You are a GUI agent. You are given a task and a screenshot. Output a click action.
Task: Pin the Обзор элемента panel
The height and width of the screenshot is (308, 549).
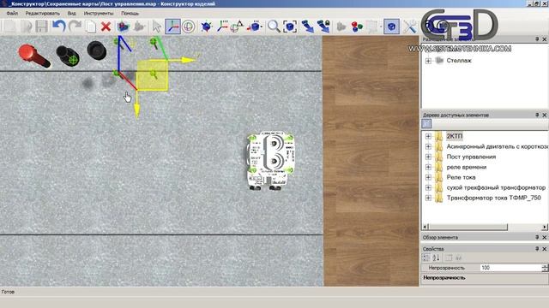click(537, 238)
